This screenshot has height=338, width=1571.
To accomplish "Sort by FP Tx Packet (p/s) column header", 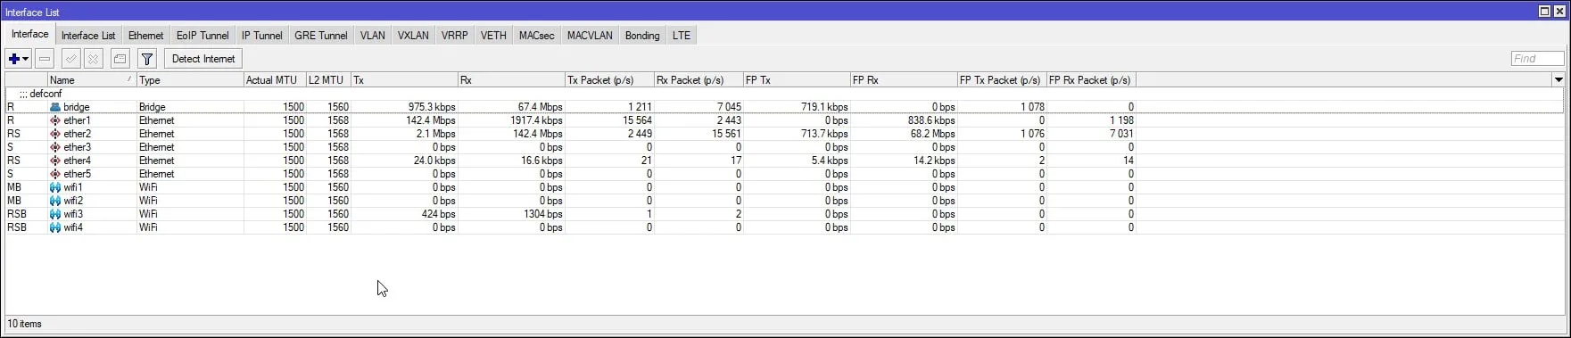I will coord(1002,80).
